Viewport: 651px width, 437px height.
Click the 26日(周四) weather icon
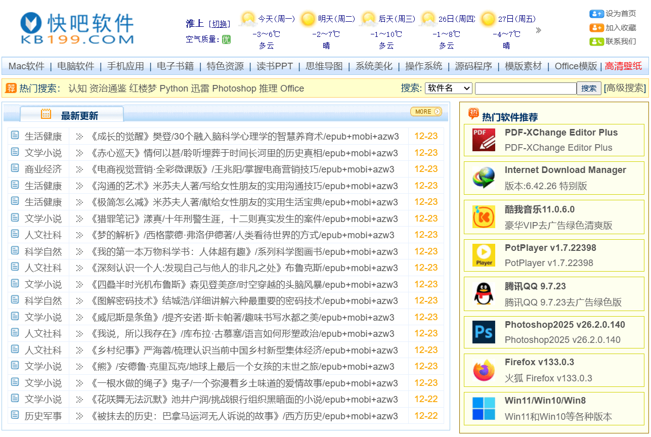(429, 19)
